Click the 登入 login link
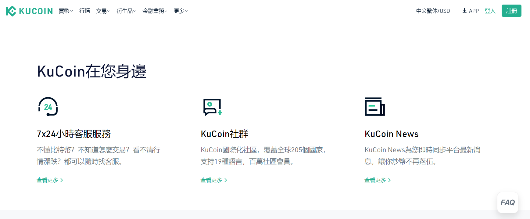 pos(490,11)
